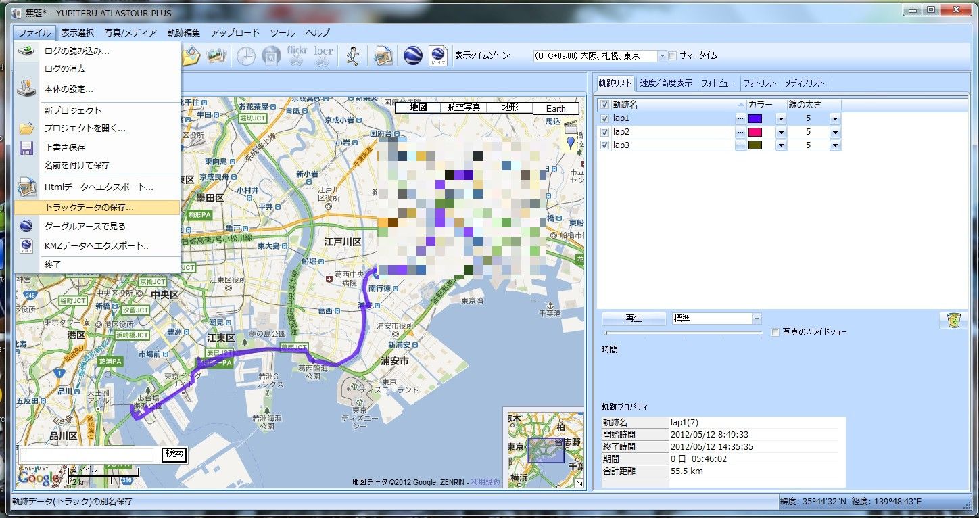Click the clock time-adjust toolbar icon

point(245,56)
